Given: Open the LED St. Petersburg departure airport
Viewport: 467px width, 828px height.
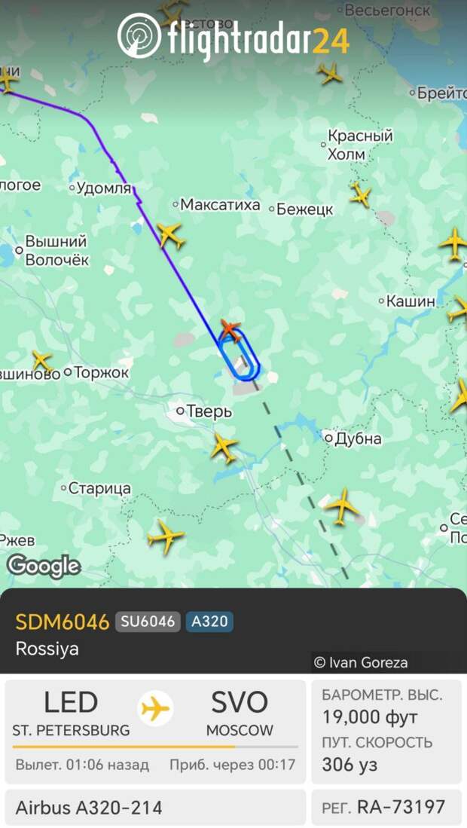Looking at the screenshot, I should pos(71,714).
